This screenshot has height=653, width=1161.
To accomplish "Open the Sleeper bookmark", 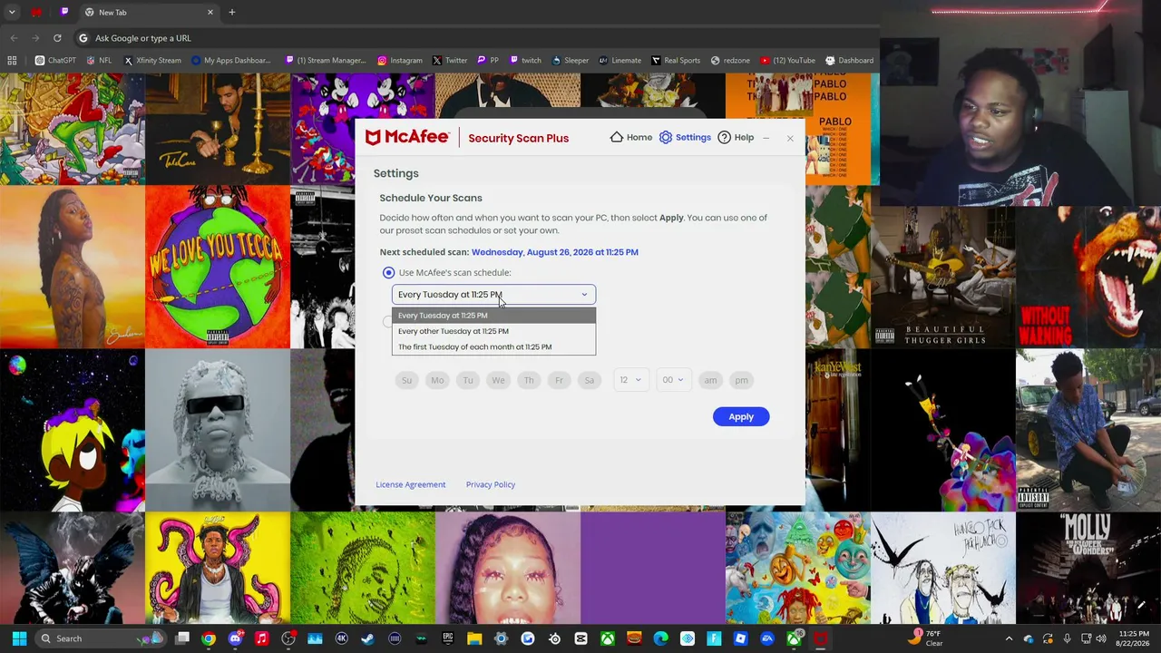I will click(570, 61).
